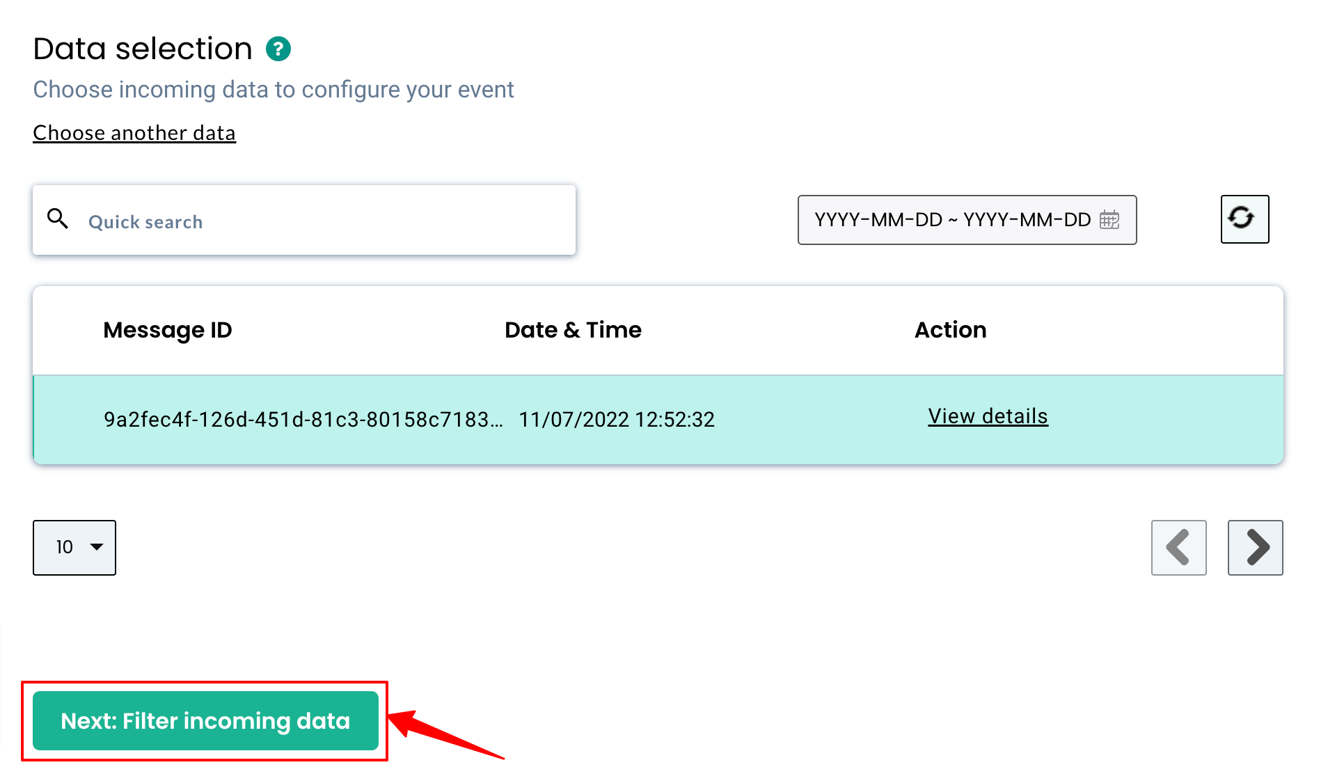The height and width of the screenshot is (774, 1328).
Task: Click the Action column header
Action: point(950,330)
